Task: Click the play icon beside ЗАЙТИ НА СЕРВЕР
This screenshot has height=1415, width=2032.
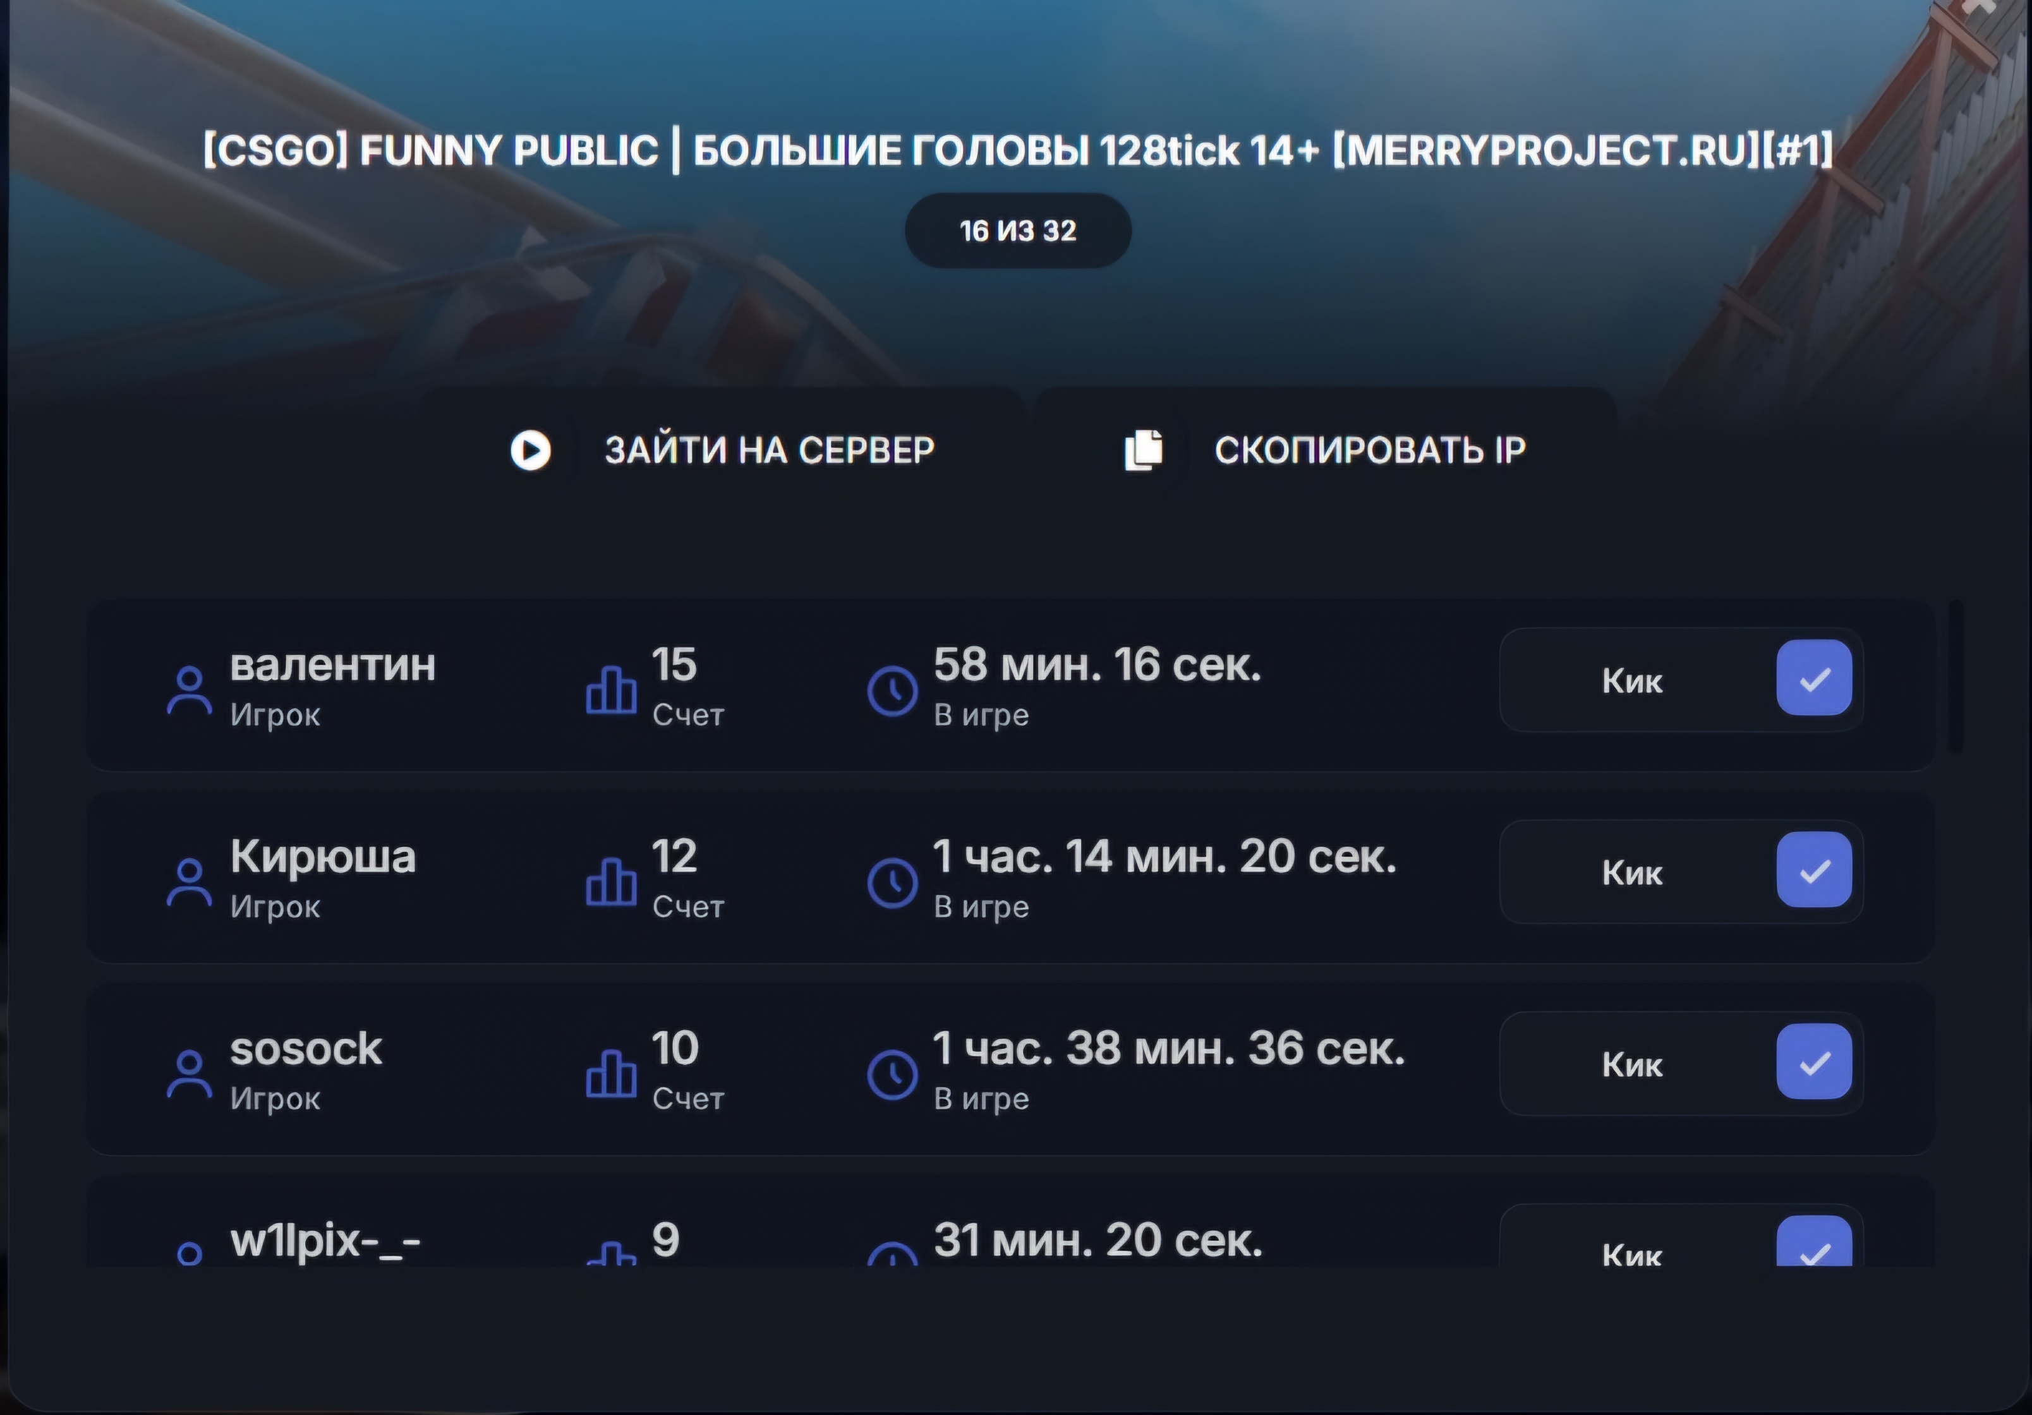Action: pos(530,450)
